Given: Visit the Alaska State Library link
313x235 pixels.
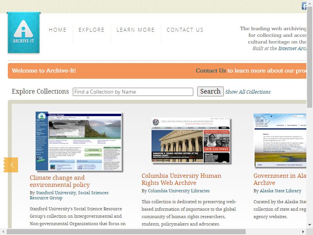Looking at the screenshot, I should click(281, 191).
